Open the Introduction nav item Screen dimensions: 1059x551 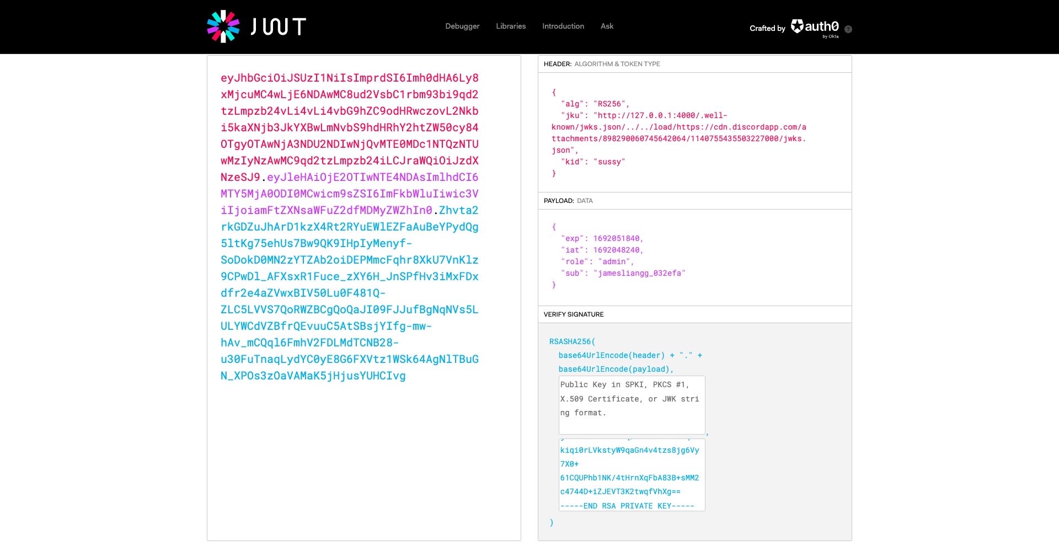[x=563, y=26]
